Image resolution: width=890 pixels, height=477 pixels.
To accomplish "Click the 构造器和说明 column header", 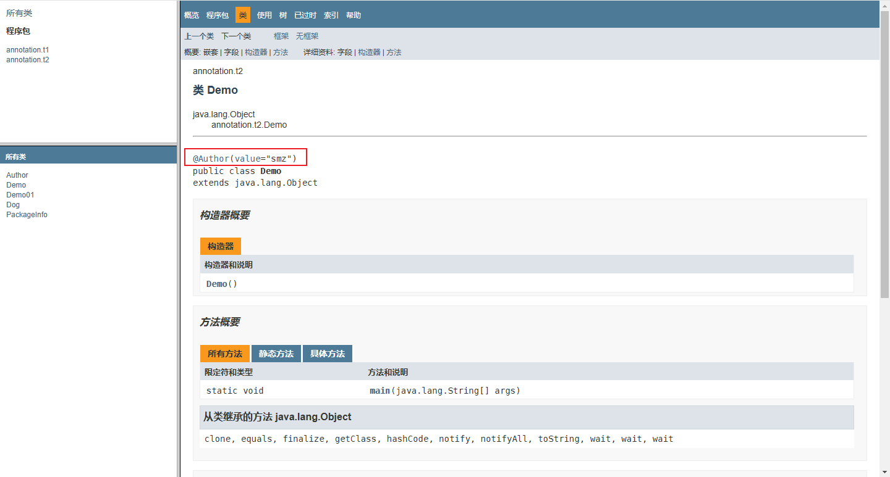I will point(229,265).
